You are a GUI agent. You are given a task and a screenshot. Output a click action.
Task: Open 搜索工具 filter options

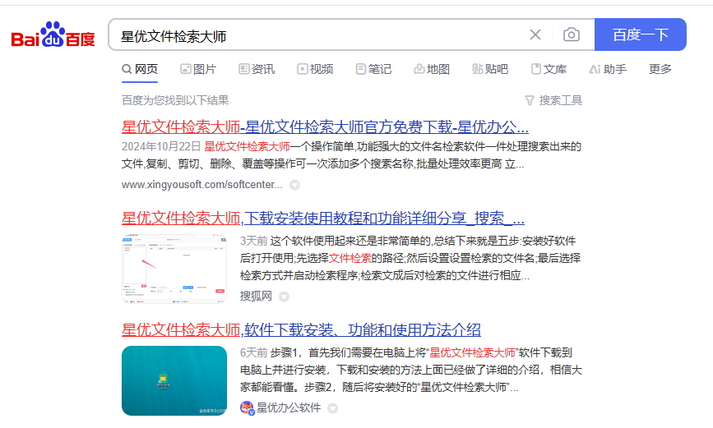[x=553, y=100]
